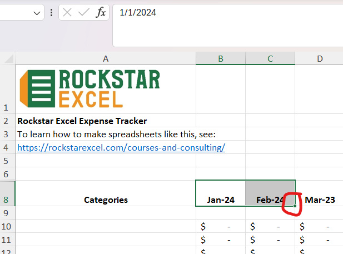
Task: Select the Mar-23 header cell
Action: [x=320, y=200]
